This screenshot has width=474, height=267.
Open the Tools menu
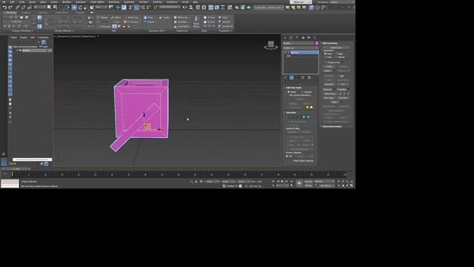(x=21, y=1)
